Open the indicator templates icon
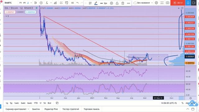The image size is (199, 112). pos(61,3)
